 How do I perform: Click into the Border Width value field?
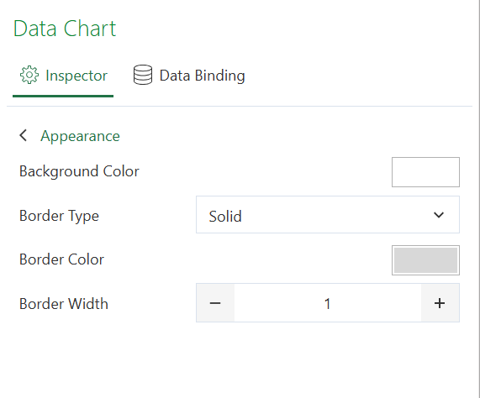[328, 303]
